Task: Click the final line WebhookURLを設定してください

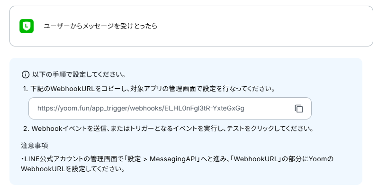Action: (x=73, y=169)
